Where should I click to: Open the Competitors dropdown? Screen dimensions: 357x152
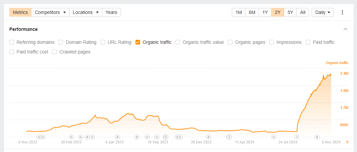pyautogui.click(x=50, y=12)
